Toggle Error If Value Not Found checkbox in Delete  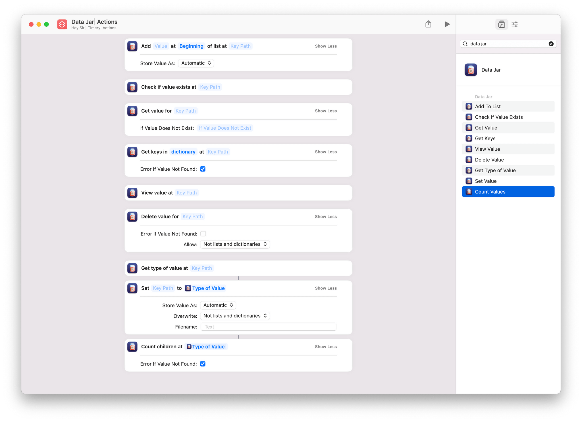coord(203,234)
